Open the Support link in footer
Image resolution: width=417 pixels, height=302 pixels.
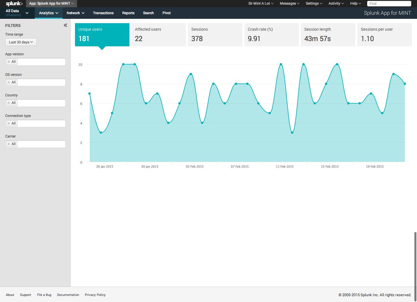point(25,295)
